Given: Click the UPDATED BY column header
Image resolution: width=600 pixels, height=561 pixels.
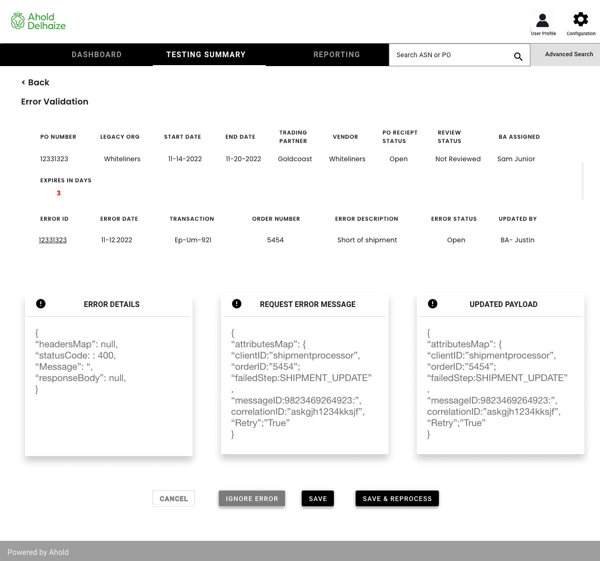Looking at the screenshot, I should coord(517,219).
